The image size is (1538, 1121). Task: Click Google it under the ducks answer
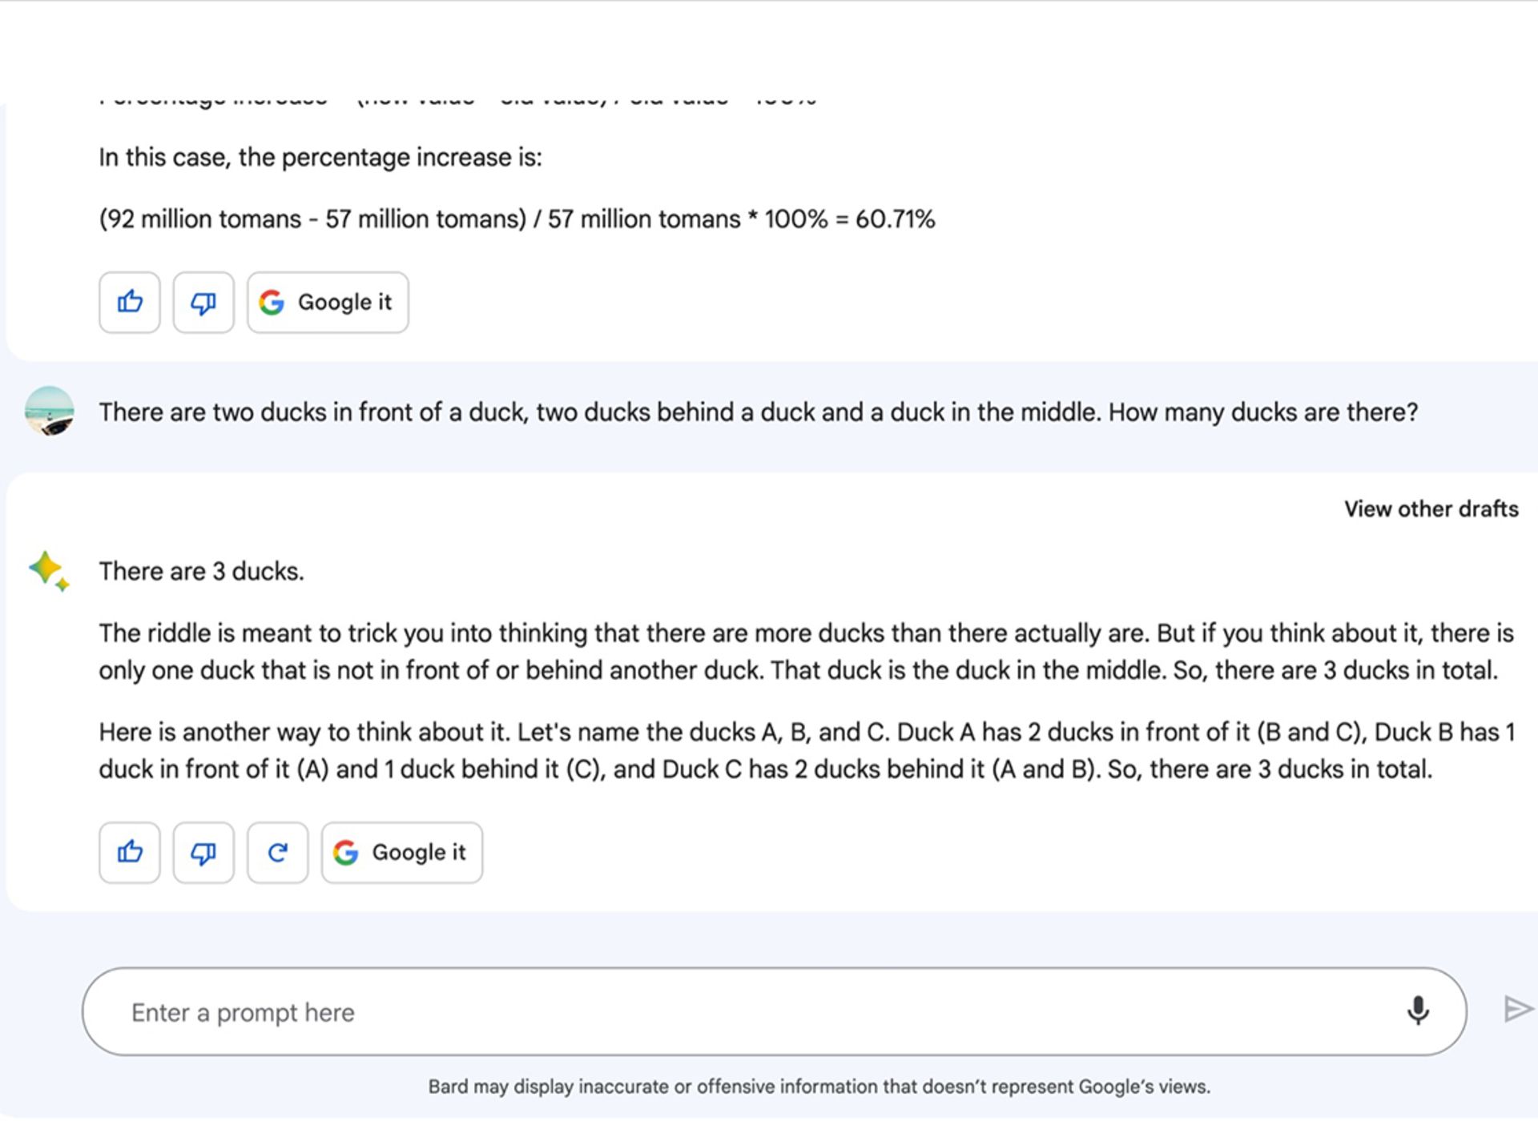tap(402, 853)
